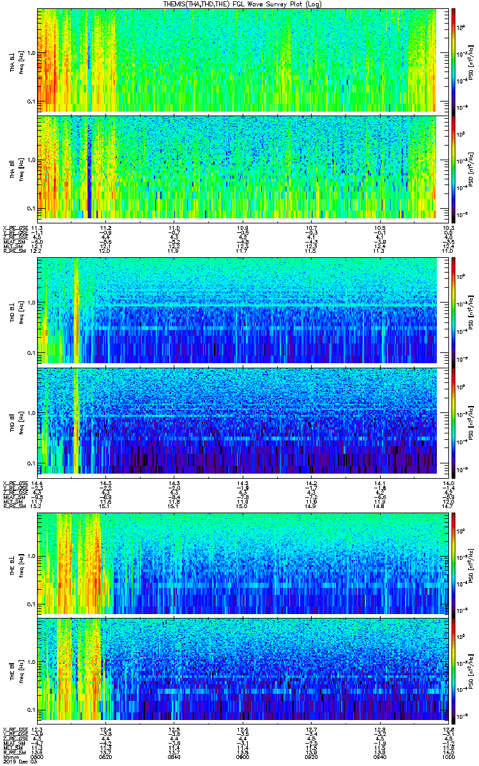Click the 0840 time tick label

[174, 758]
